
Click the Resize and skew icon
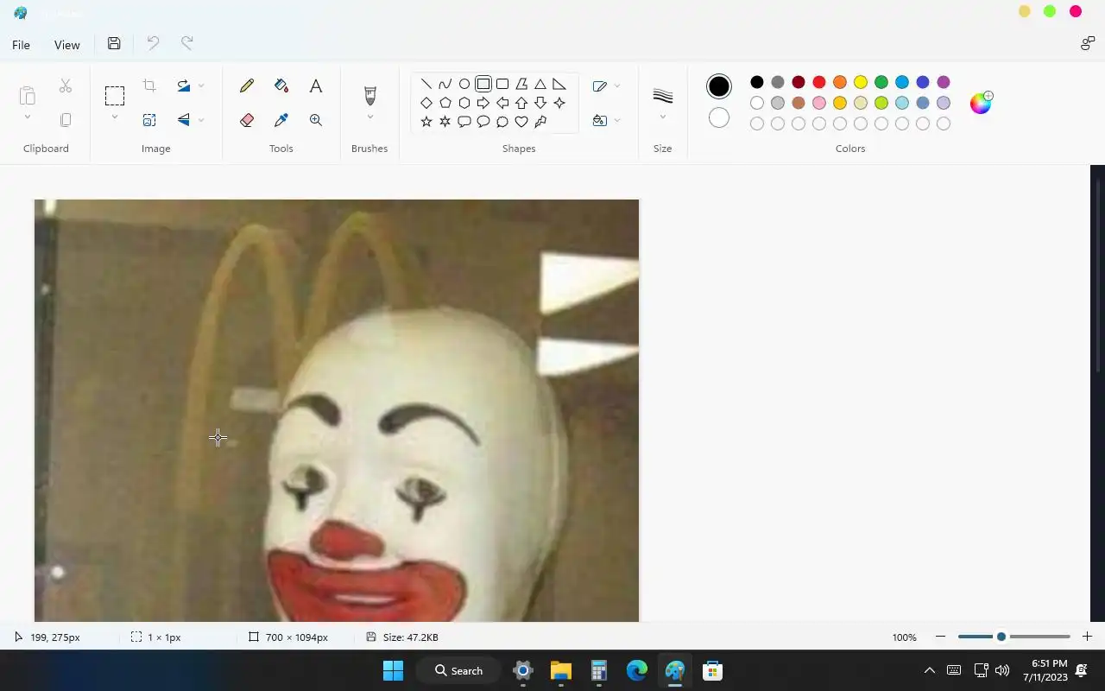pos(149,120)
